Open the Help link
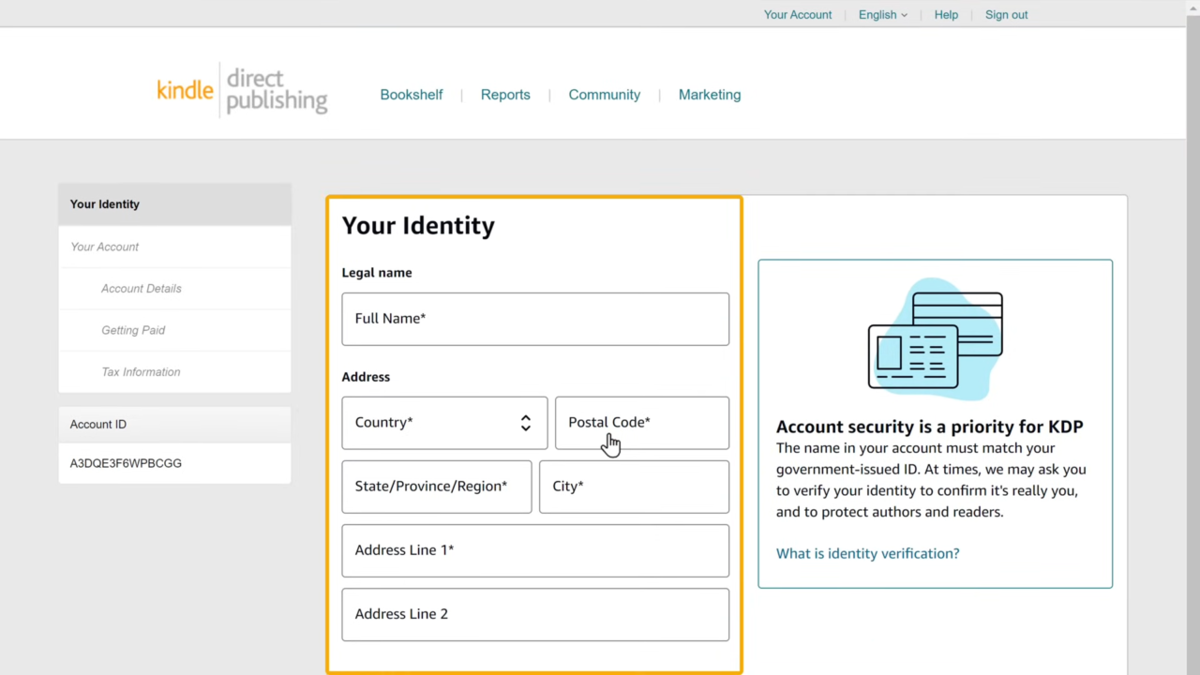 pyautogui.click(x=946, y=15)
